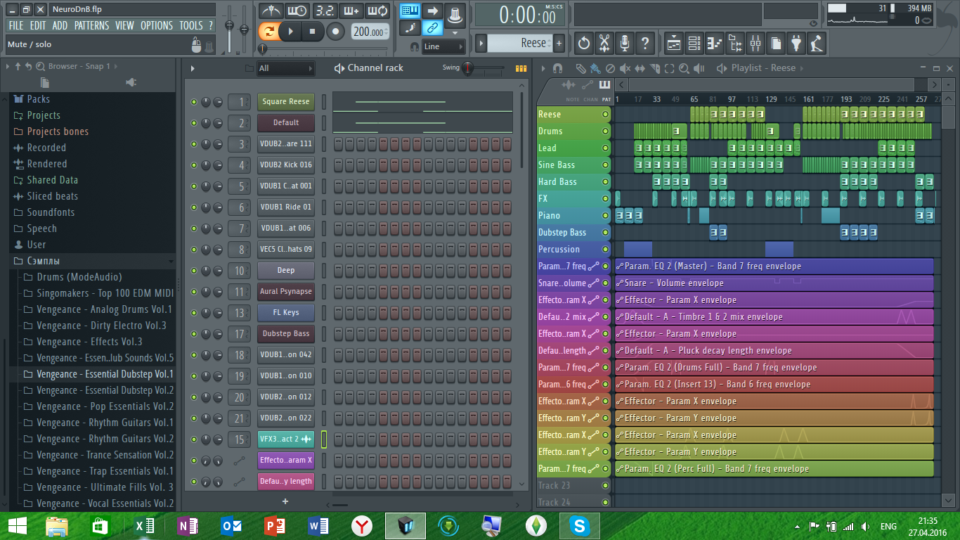The height and width of the screenshot is (540, 960).
Task: Open the Reese pattern selector
Action: (520, 43)
